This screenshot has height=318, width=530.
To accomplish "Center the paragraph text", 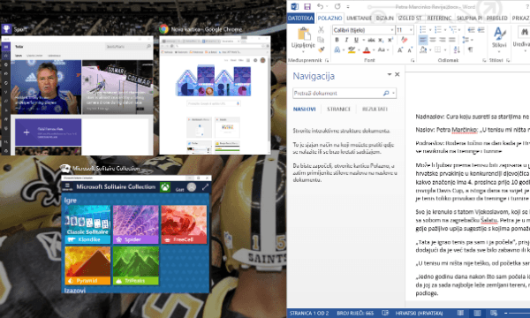I will point(432,40).
